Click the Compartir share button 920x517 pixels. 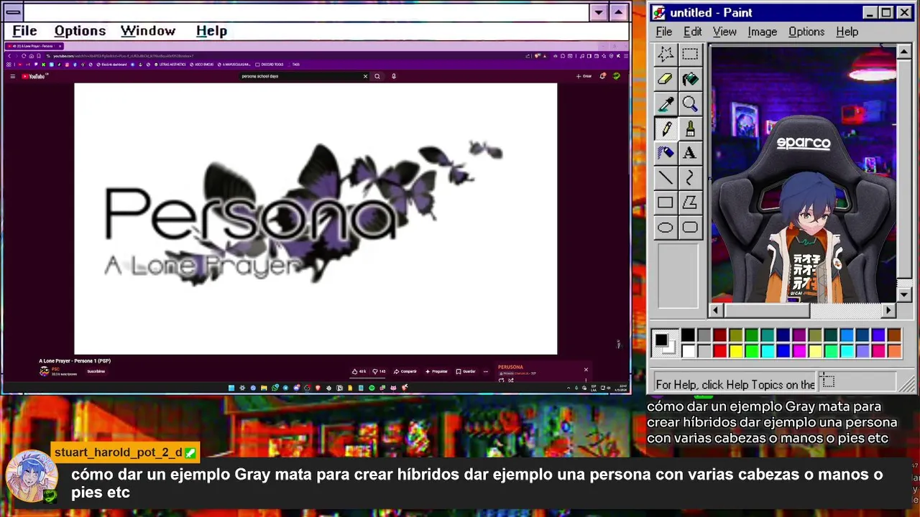click(405, 371)
